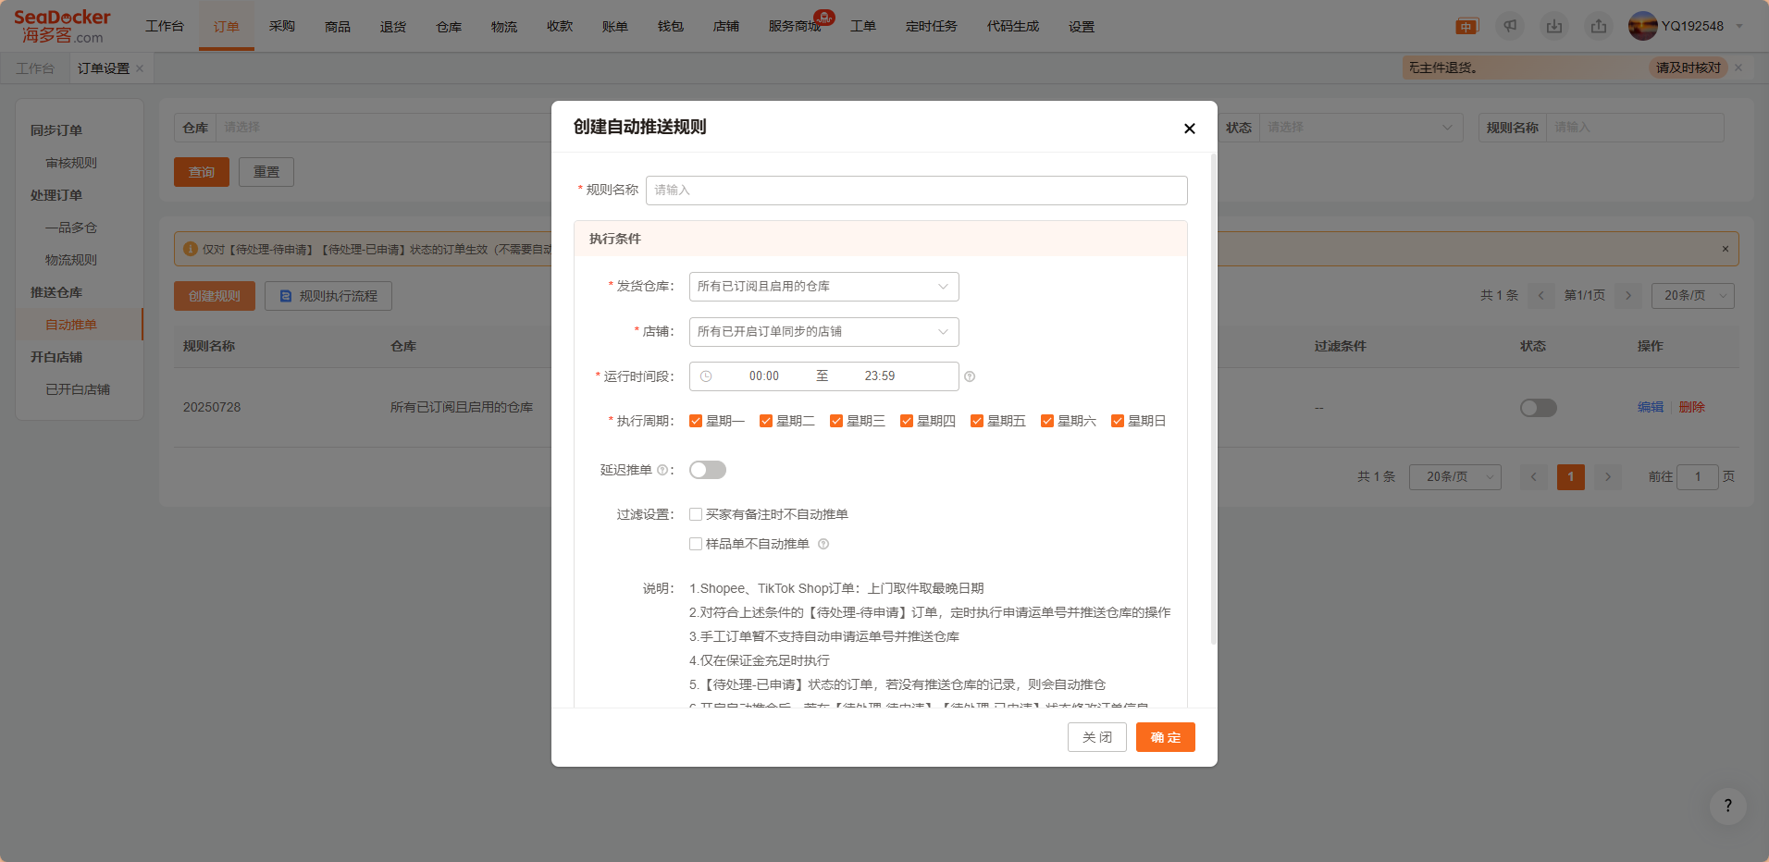Enable 买家有备注时不自动推单 checkbox

pos(696,514)
